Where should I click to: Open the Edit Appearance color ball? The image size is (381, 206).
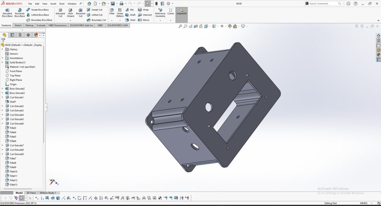tap(230, 26)
